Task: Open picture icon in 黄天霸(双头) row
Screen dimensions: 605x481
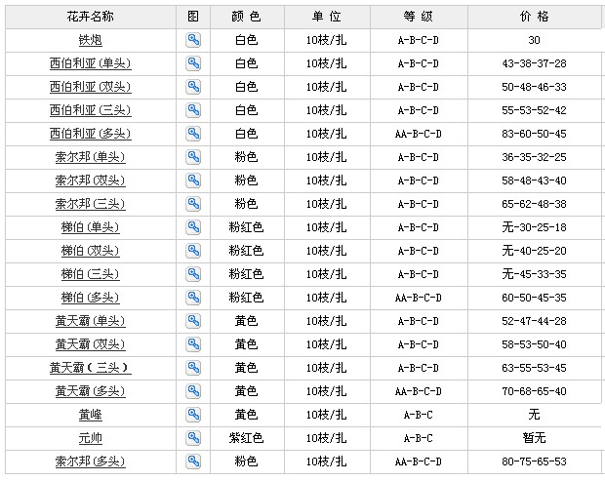Action: point(193,344)
